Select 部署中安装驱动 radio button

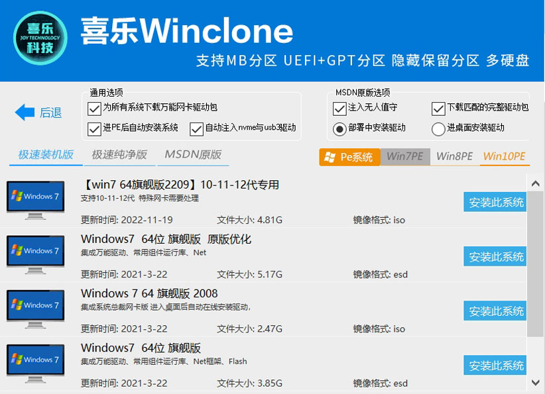click(339, 128)
